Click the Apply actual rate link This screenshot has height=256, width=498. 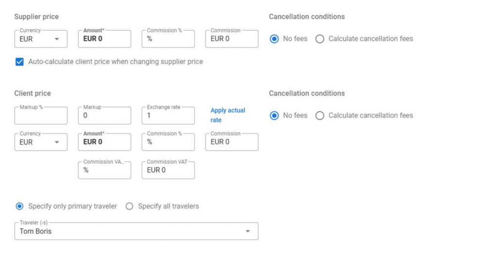[x=228, y=115]
